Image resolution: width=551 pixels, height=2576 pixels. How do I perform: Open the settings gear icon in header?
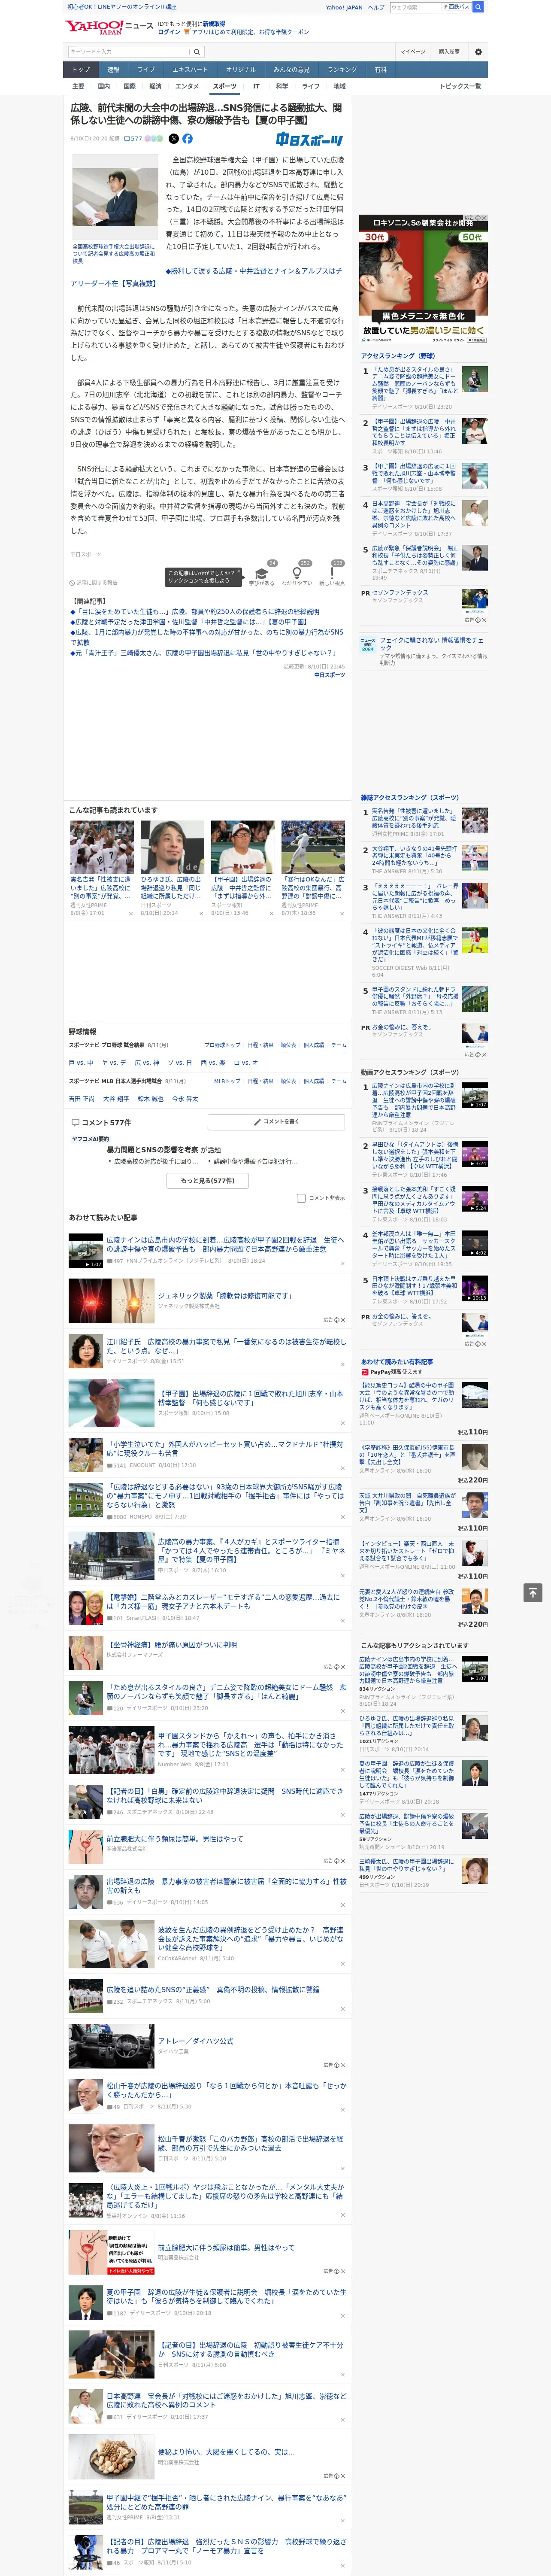tap(477, 51)
